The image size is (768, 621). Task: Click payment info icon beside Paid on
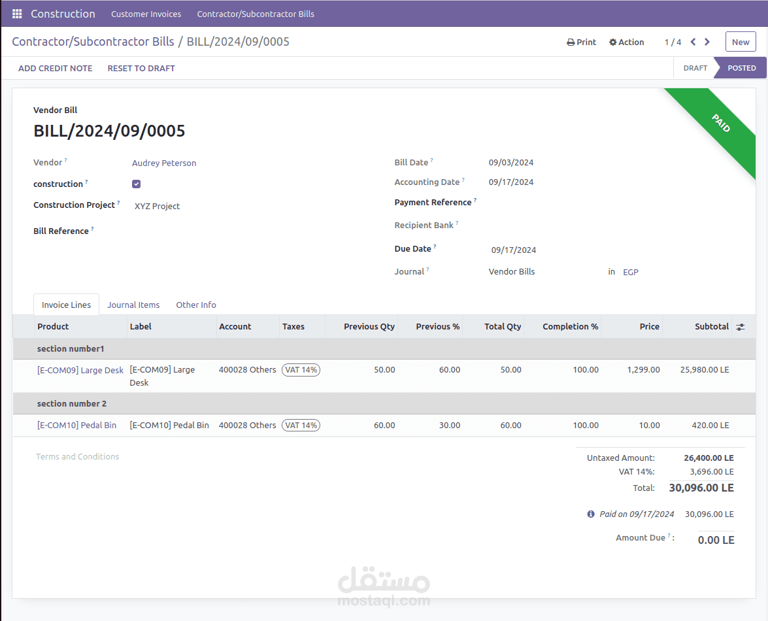tap(591, 514)
